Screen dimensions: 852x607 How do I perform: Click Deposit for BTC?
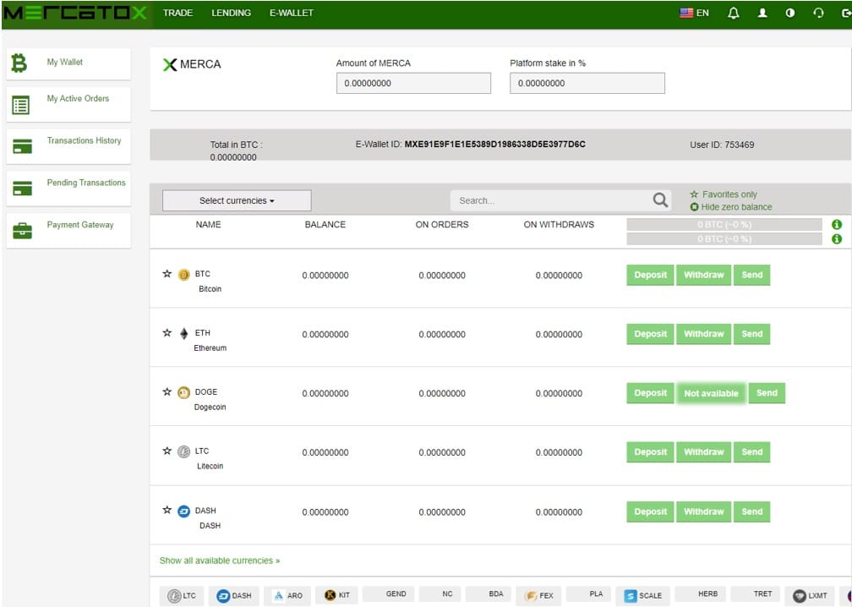click(x=650, y=275)
